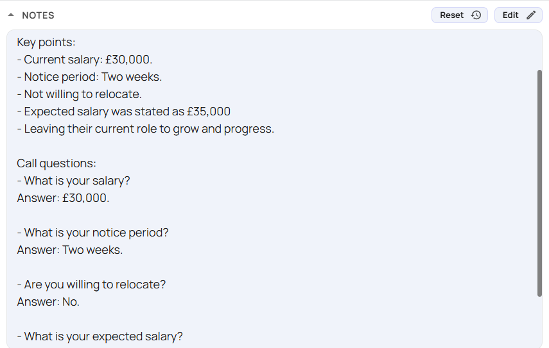Viewport: 549px width, 348px height.
Task: Collapse the NOTES section triangle
Action: pyautogui.click(x=11, y=15)
